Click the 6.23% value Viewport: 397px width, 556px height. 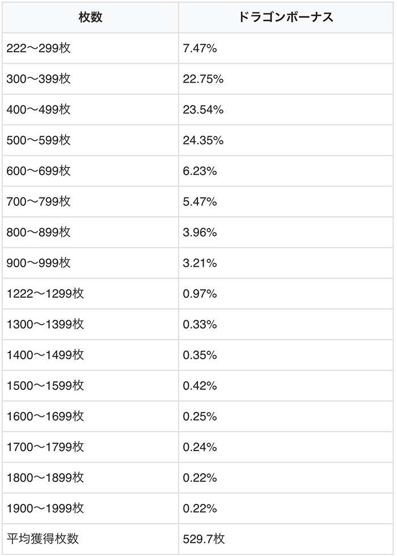point(200,171)
